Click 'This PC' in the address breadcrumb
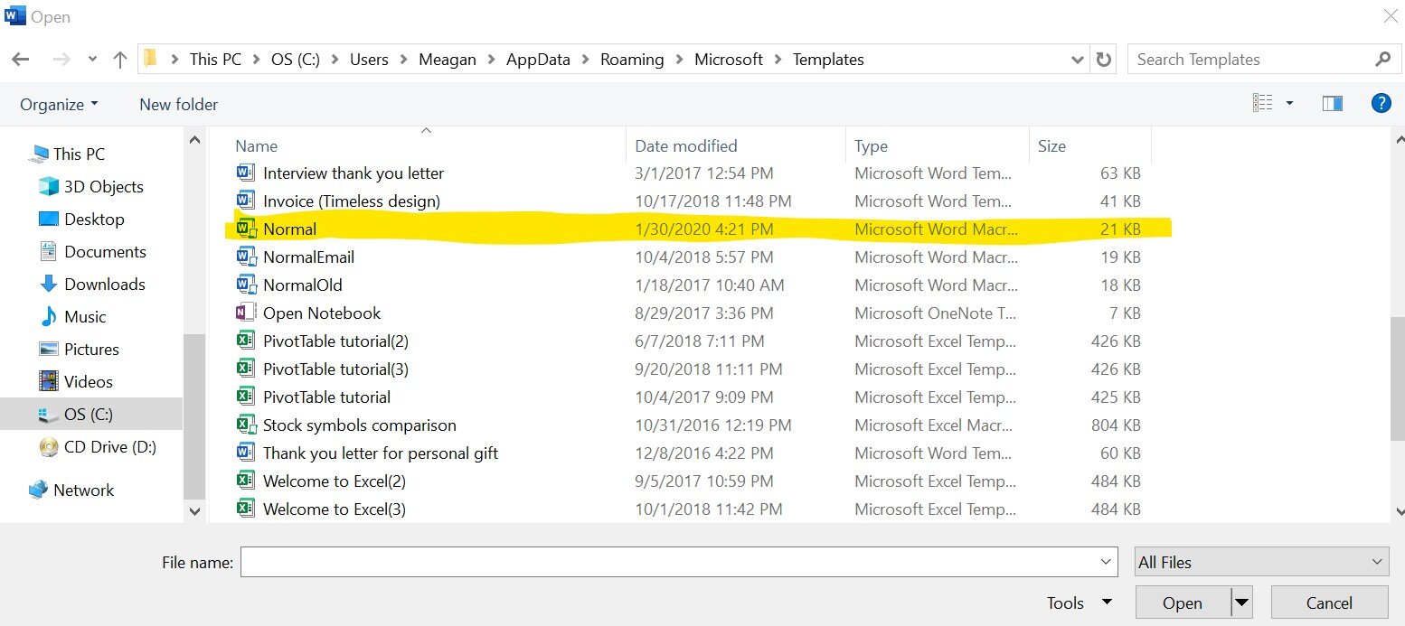The image size is (1405, 626). 215,60
